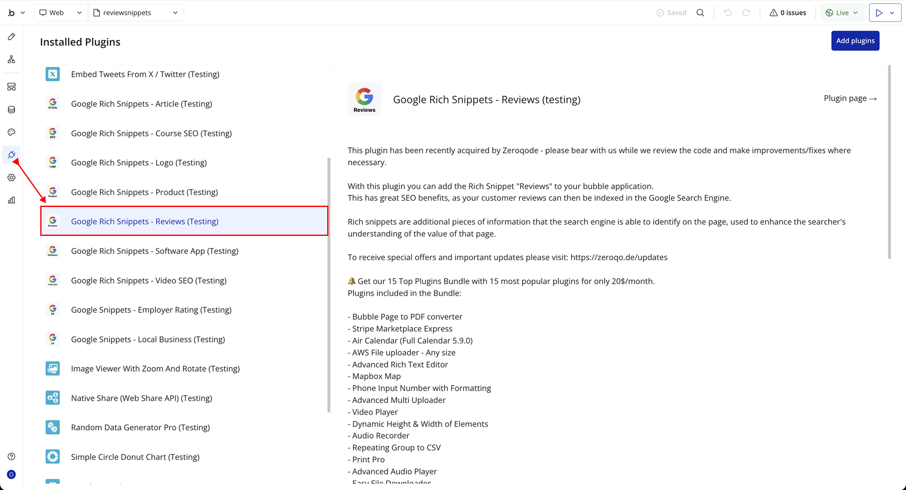Viewport: 906px width, 490px height.
Task: Click the plugin list vertical scrollbar
Action: (x=329, y=285)
